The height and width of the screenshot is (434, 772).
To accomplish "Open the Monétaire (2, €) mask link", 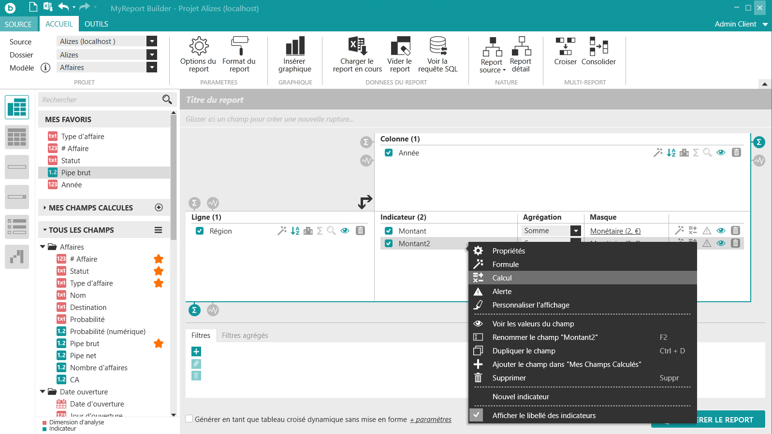I will [x=615, y=231].
